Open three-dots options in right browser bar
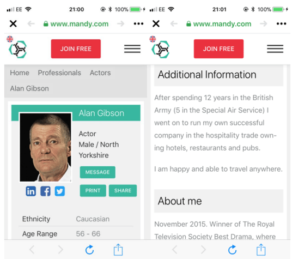This screenshot has width=292, height=259. [282, 23]
